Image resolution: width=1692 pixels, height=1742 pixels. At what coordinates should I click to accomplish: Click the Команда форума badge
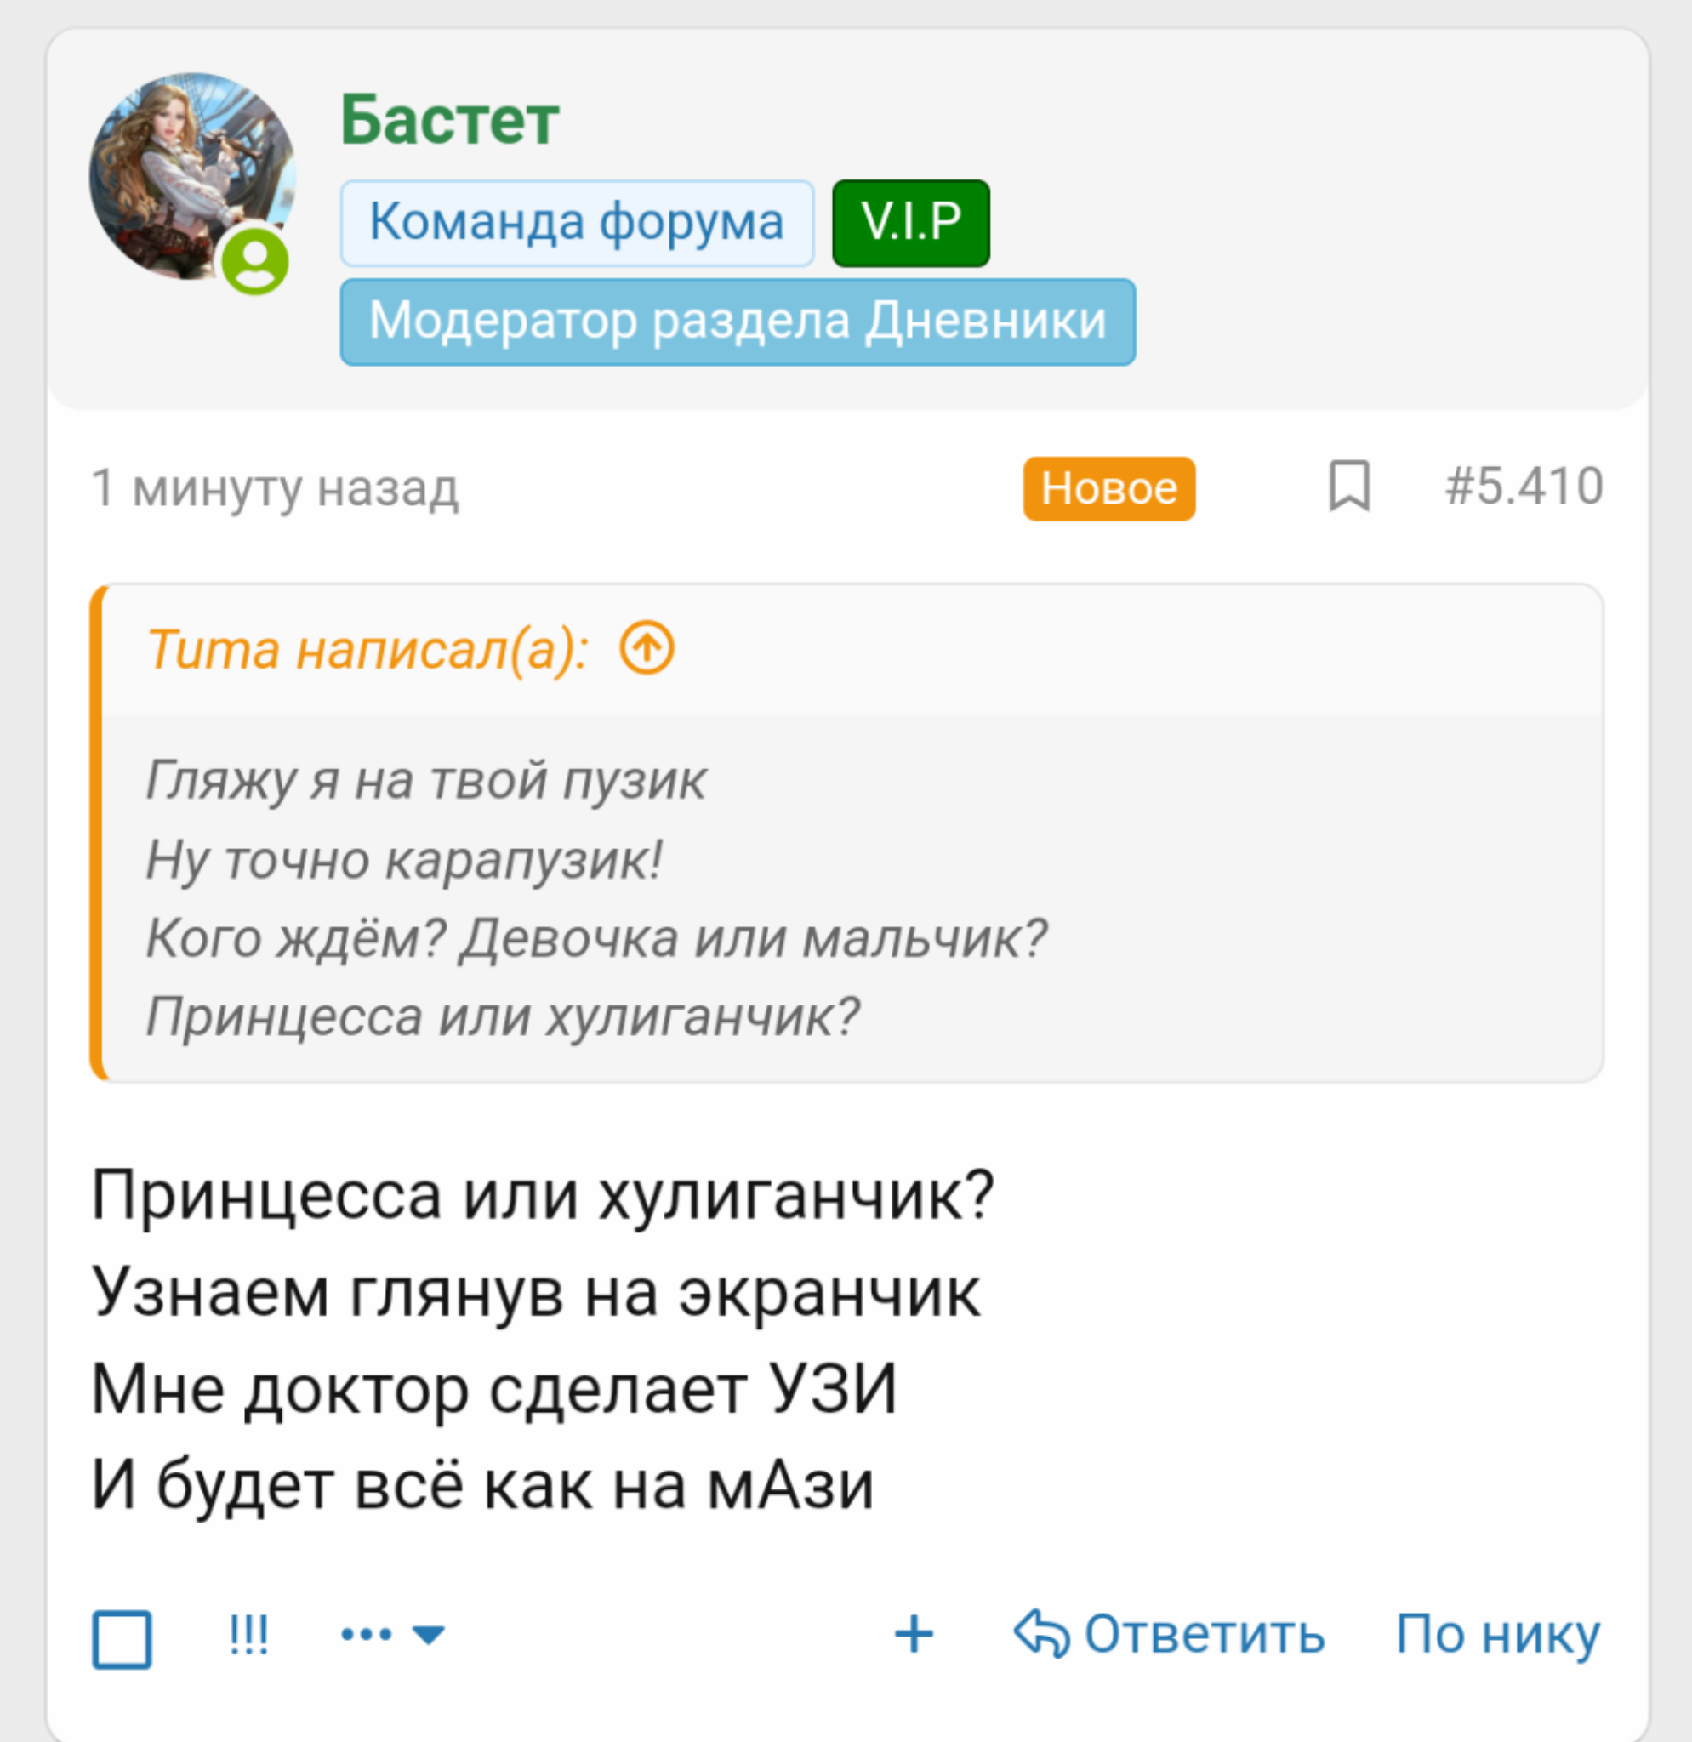577,223
